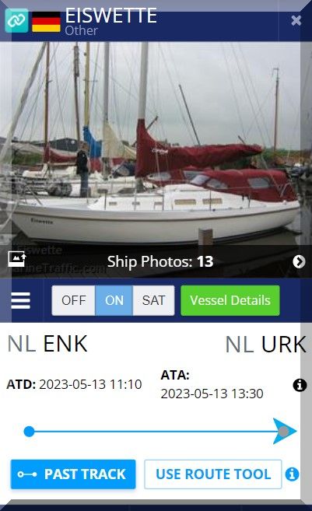Image resolution: width=312 pixels, height=511 pixels.
Task: Go to next ship photo arrow
Action: click(x=299, y=261)
